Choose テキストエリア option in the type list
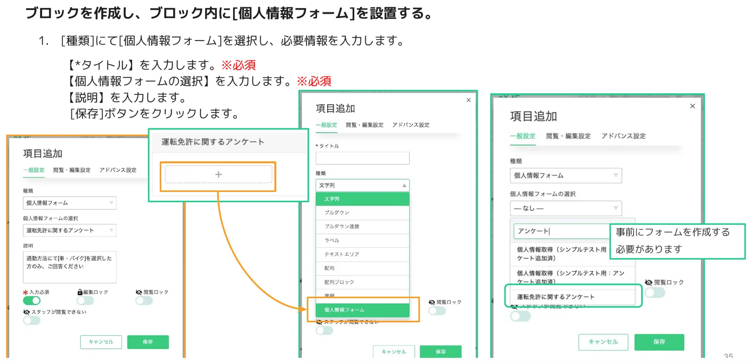 click(x=362, y=254)
